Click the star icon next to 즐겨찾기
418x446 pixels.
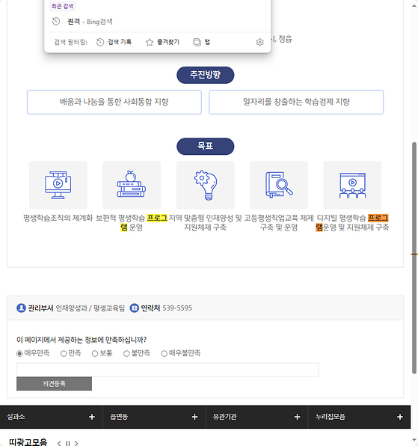[150, 43]
